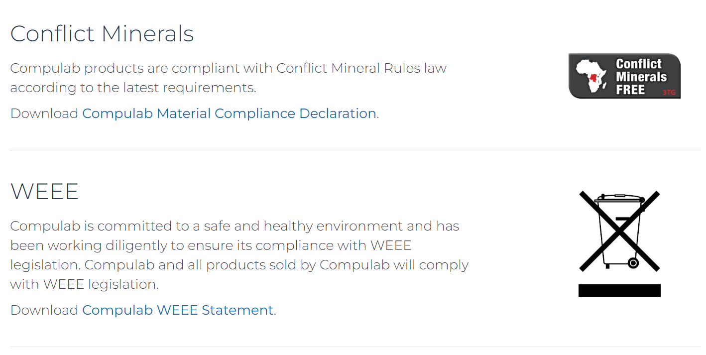This screenshot has width=706, height=355.
Task: Click the crossed-out wheeled bin symbol
Action: click(619, 231)
